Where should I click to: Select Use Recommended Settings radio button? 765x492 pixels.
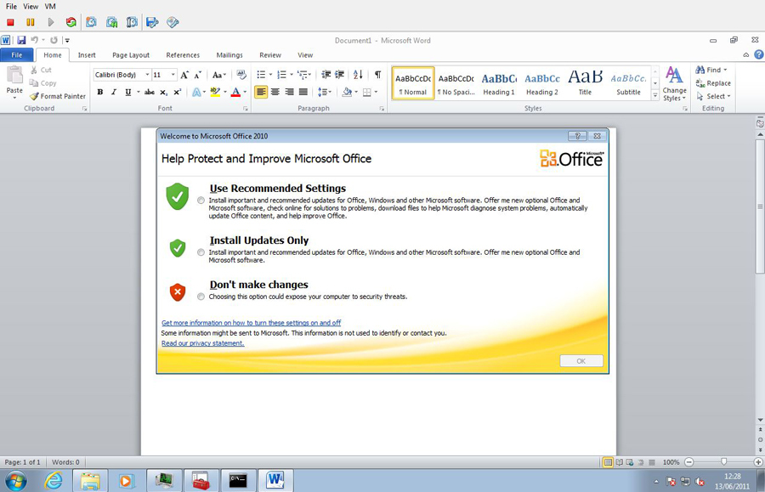tap(201, 201)
